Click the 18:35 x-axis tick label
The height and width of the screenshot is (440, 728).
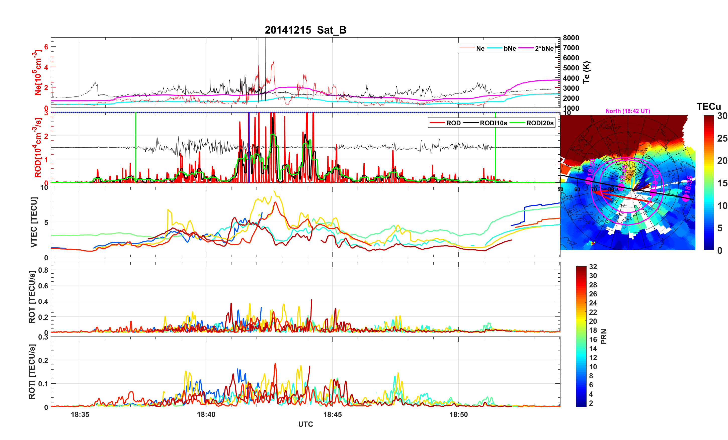pos(80,414)
